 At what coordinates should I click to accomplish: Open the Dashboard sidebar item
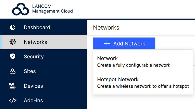click(37, 28)
